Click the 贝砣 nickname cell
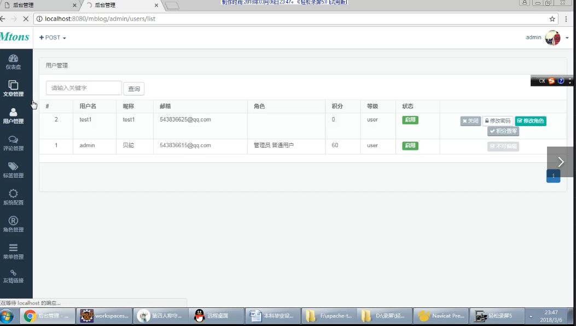Viewport: 576px width, 326px height. pyautogui.click(x=128, y=145)
